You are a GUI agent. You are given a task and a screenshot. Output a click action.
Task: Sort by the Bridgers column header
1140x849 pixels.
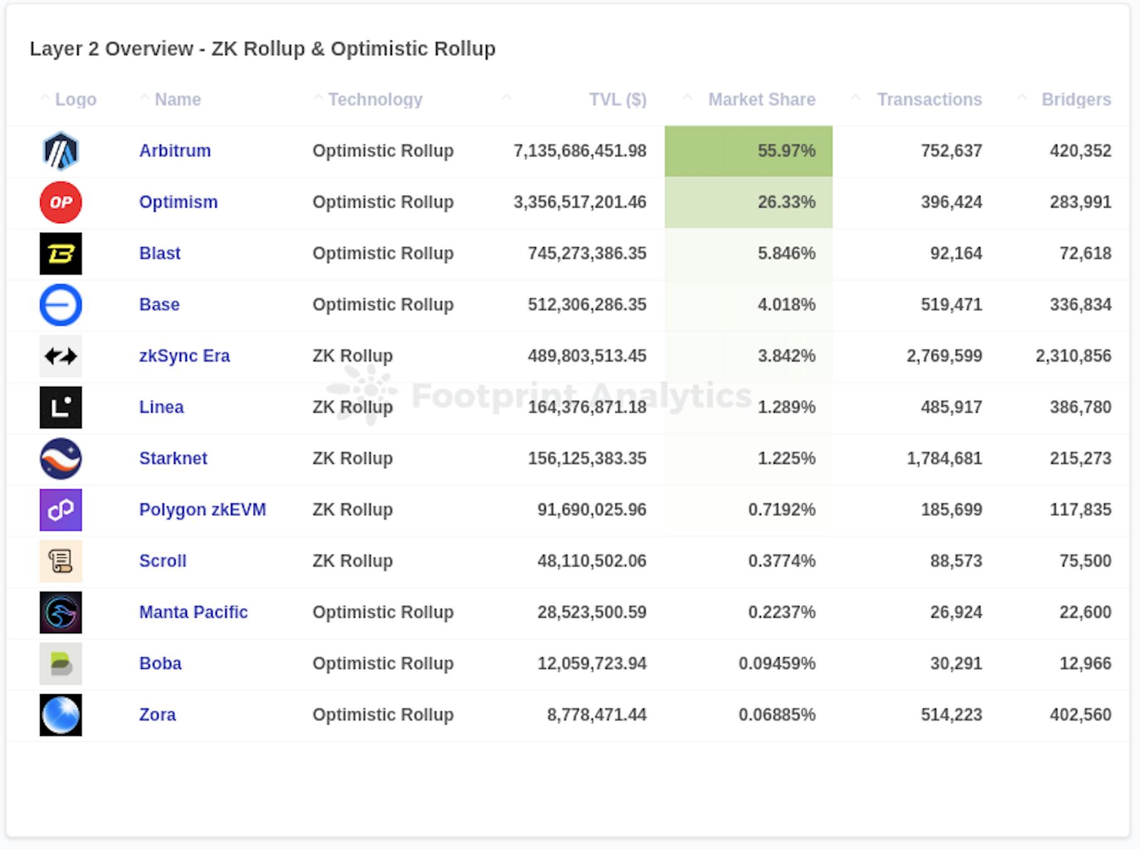click(1075, 100)
